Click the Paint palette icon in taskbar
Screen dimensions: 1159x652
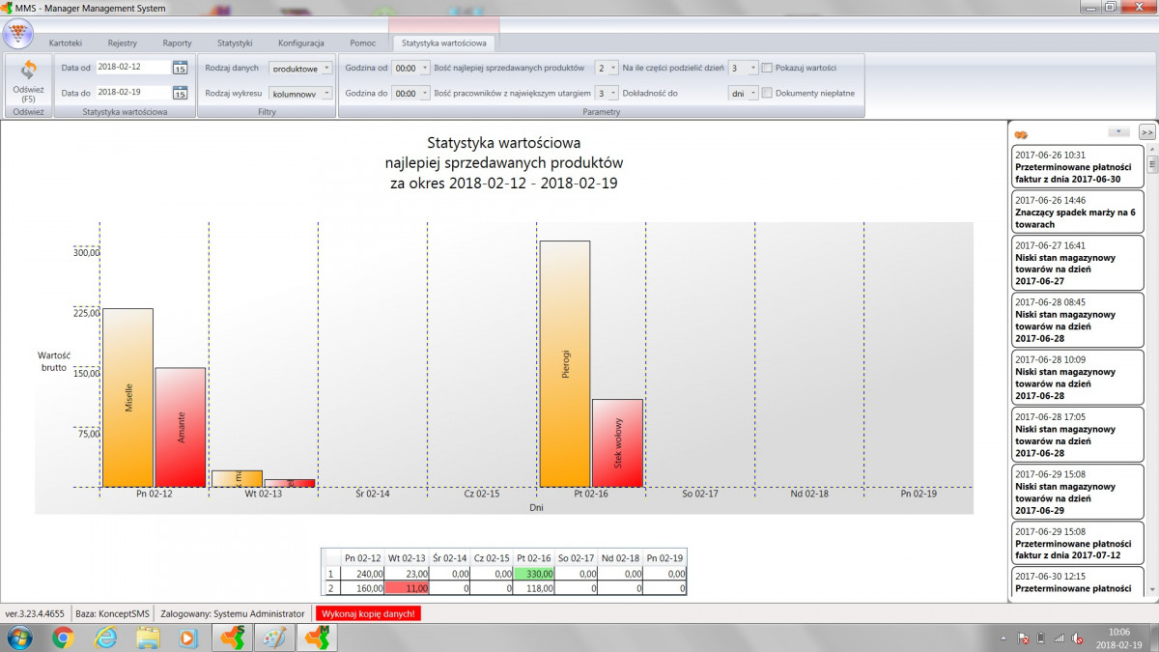coord(275,638)
